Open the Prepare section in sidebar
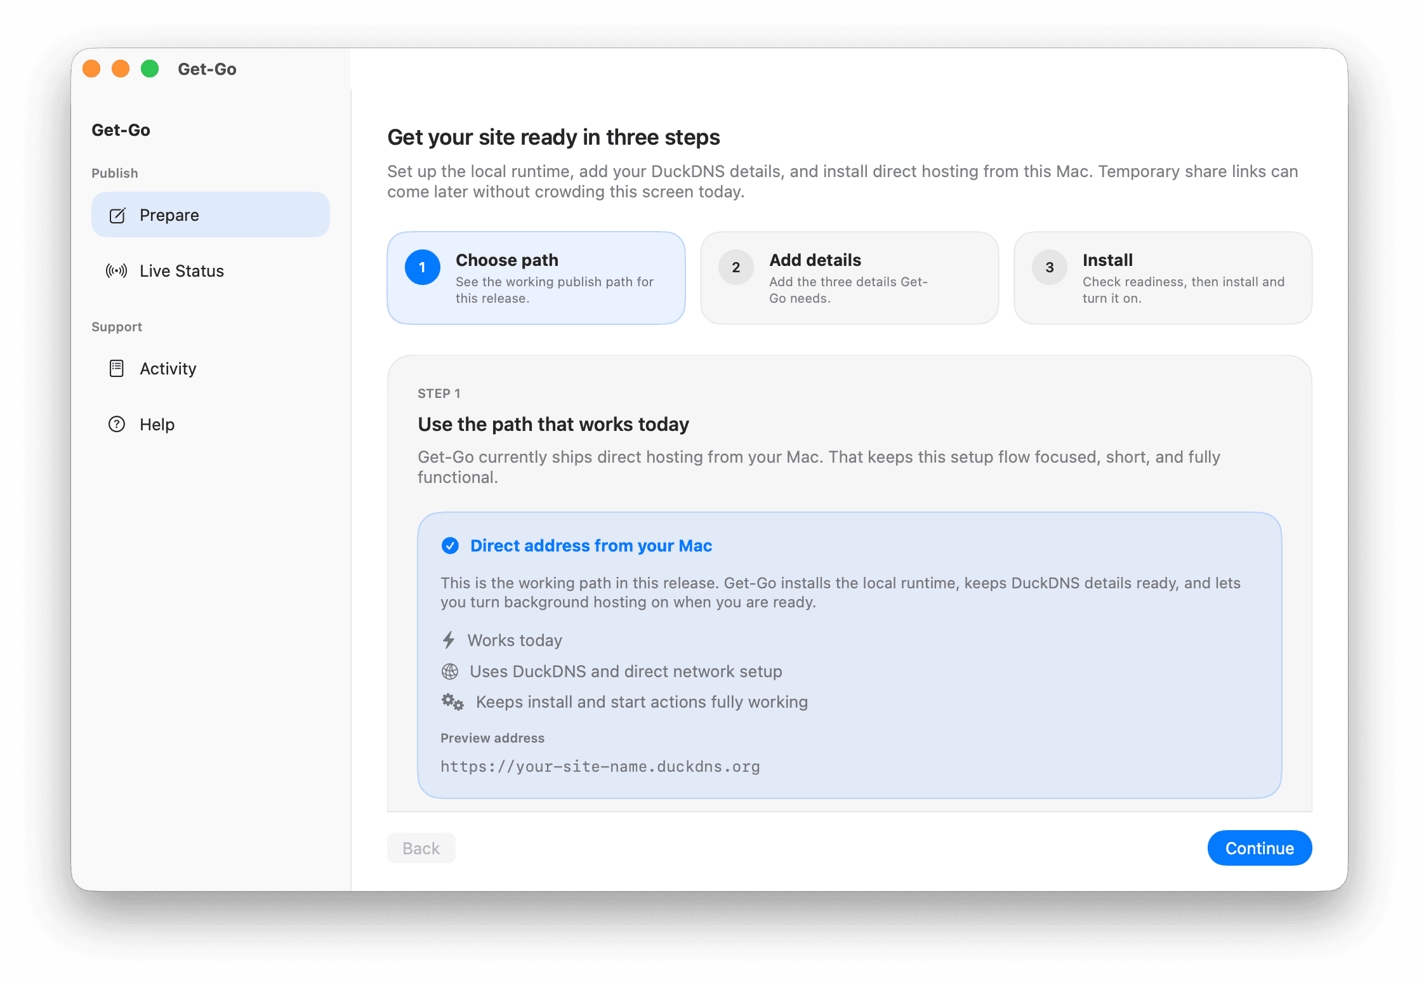 click(211, 215)
